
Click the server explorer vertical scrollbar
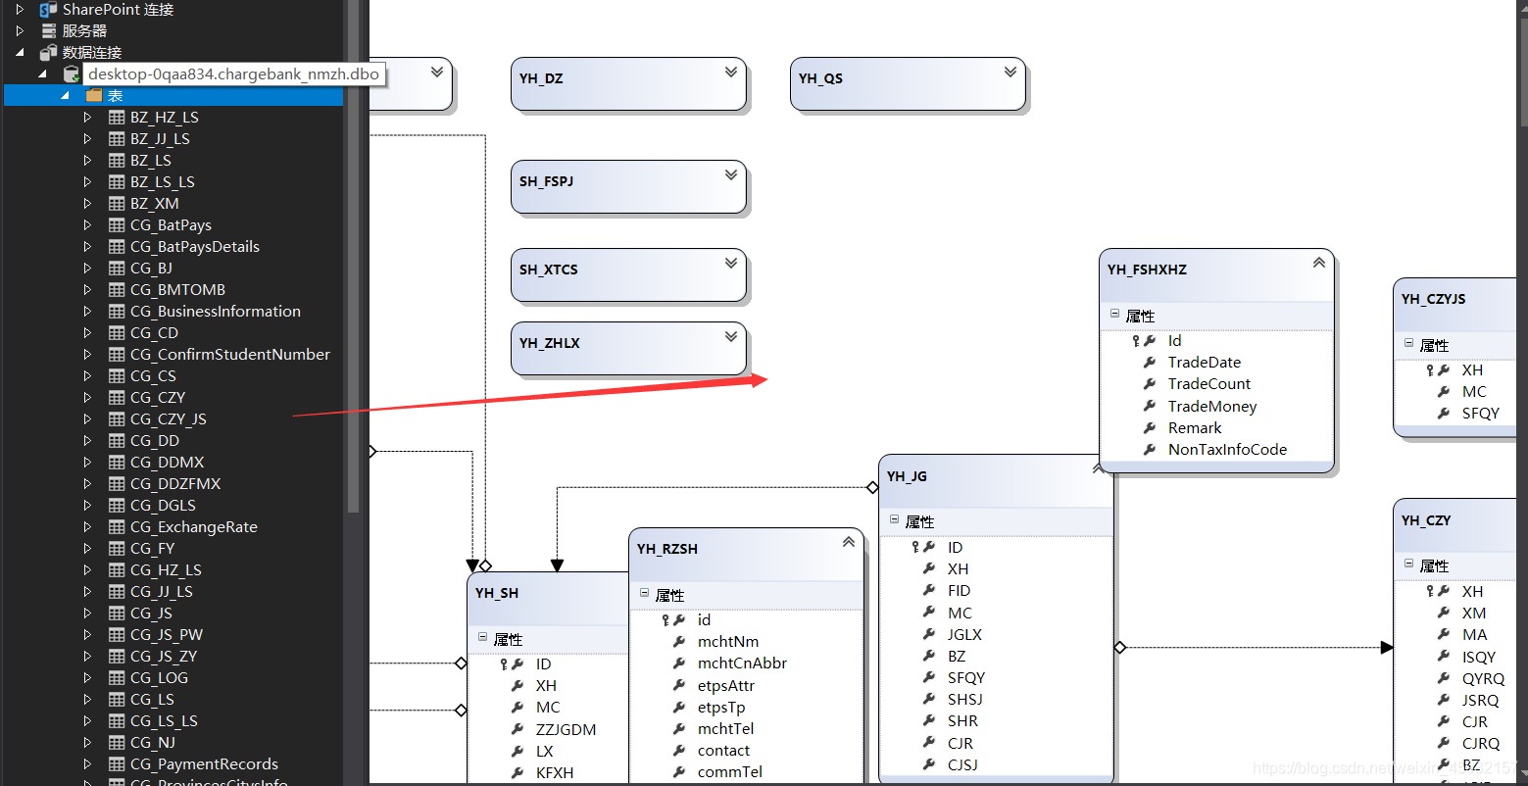pos(354,255)
